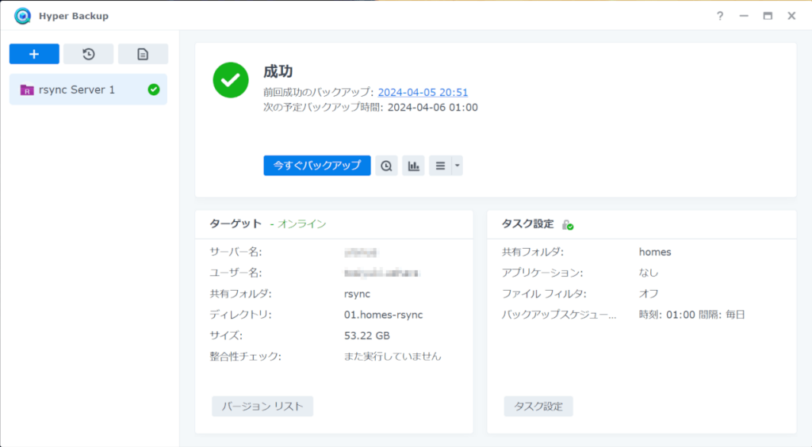The image size is (812, 447).
Task: Expand the action menu dropdown arrow
Action: coord(458,166)
